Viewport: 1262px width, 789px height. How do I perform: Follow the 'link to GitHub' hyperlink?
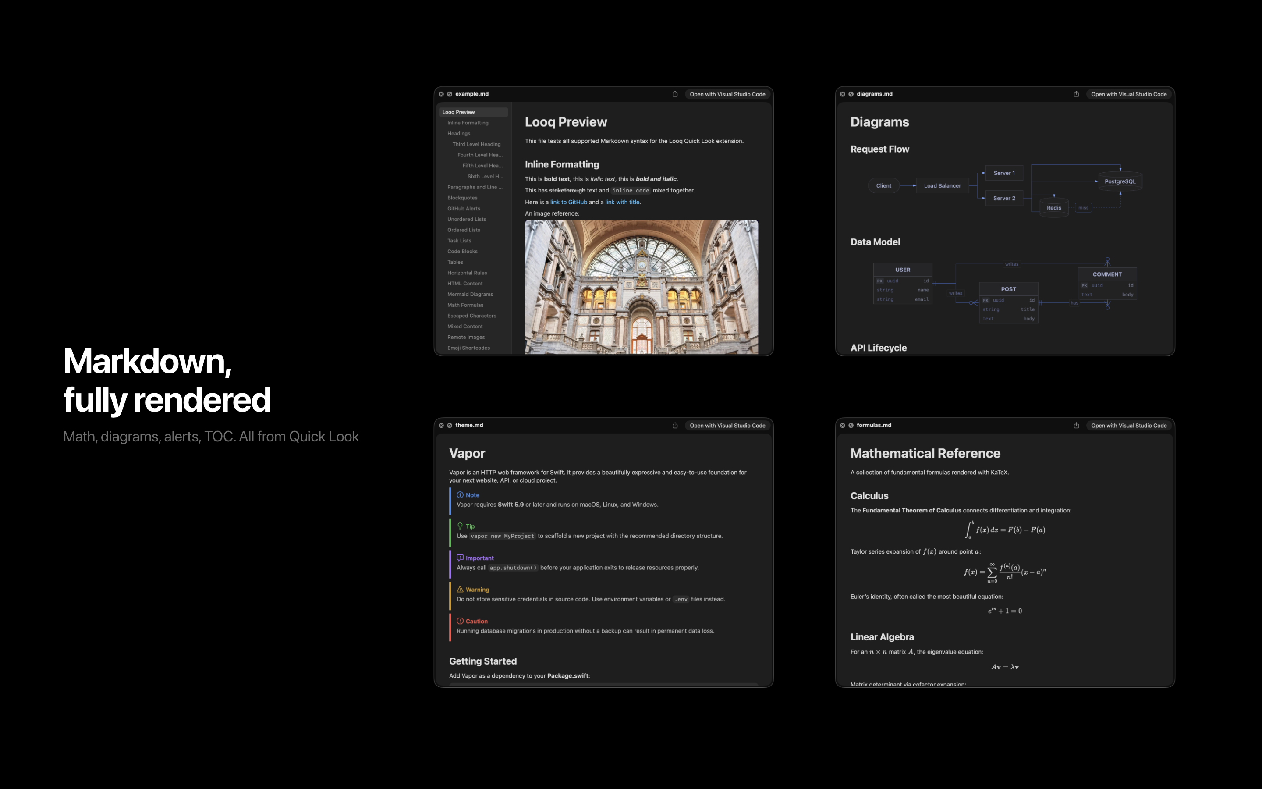coord(568,202)
